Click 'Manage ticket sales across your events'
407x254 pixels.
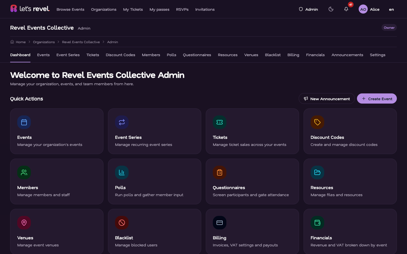pyautogui.click(x=250, y=144)
